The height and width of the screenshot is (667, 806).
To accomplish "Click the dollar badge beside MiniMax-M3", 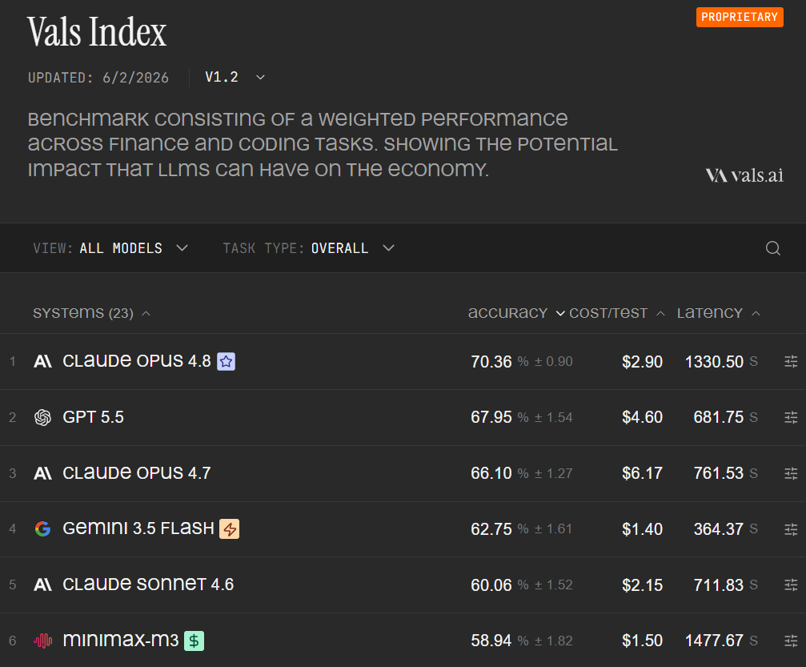I will pos(194,641).
